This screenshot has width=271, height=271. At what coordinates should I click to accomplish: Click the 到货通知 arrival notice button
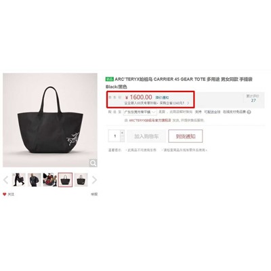pyautogui.click(x=186, y=136)
